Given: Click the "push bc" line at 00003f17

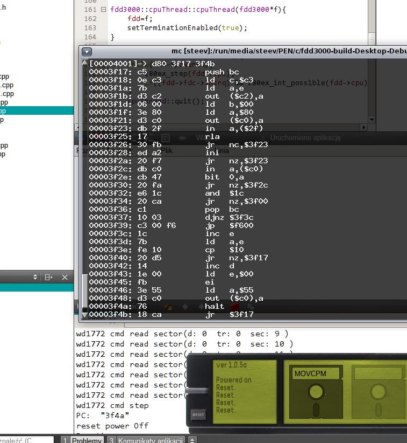Looking at the screenshot, I should pos(164,72).
